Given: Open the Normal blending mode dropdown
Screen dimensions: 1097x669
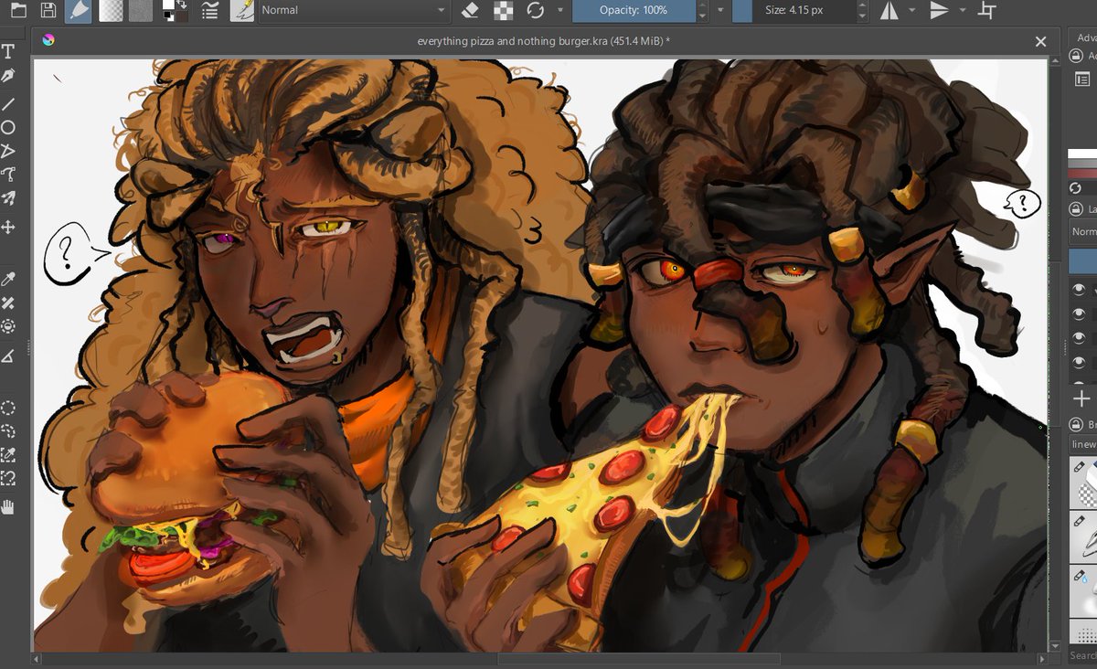Looking at the screenshot, I should click(354, 10).
